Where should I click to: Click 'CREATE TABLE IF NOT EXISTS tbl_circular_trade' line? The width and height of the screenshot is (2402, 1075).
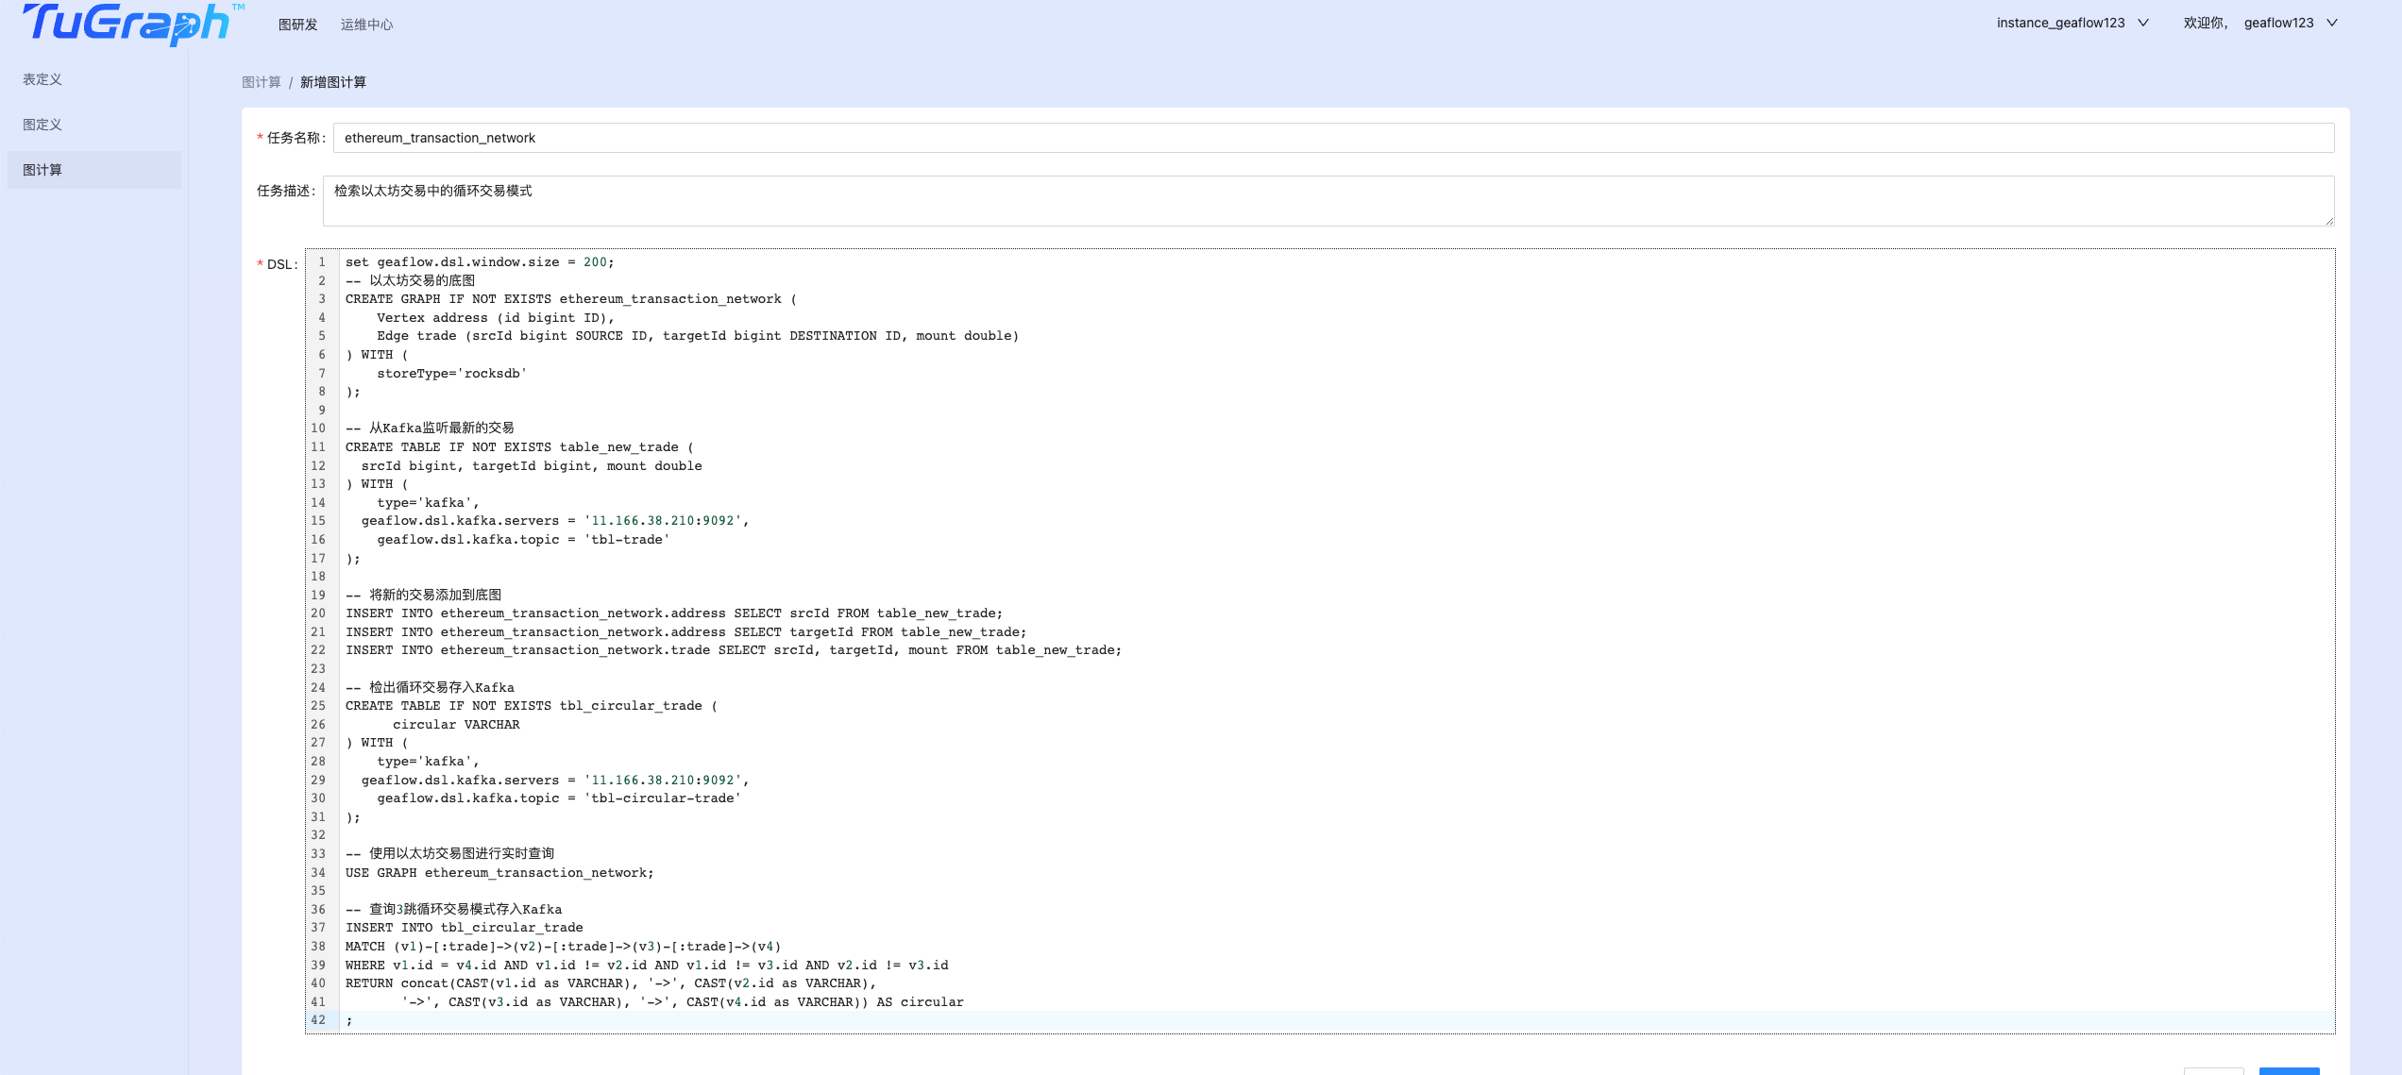(x=532, y=706)
